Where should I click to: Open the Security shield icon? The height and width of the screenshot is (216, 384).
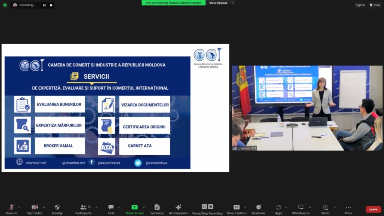(57, 207)
